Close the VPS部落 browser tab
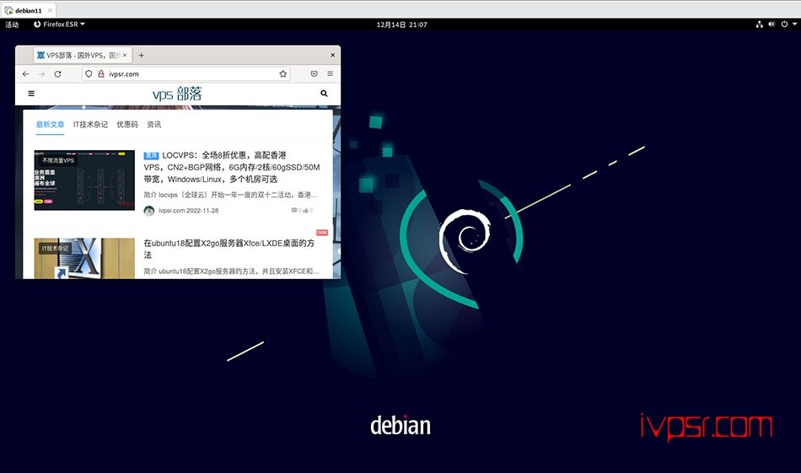 click(125, 55)
